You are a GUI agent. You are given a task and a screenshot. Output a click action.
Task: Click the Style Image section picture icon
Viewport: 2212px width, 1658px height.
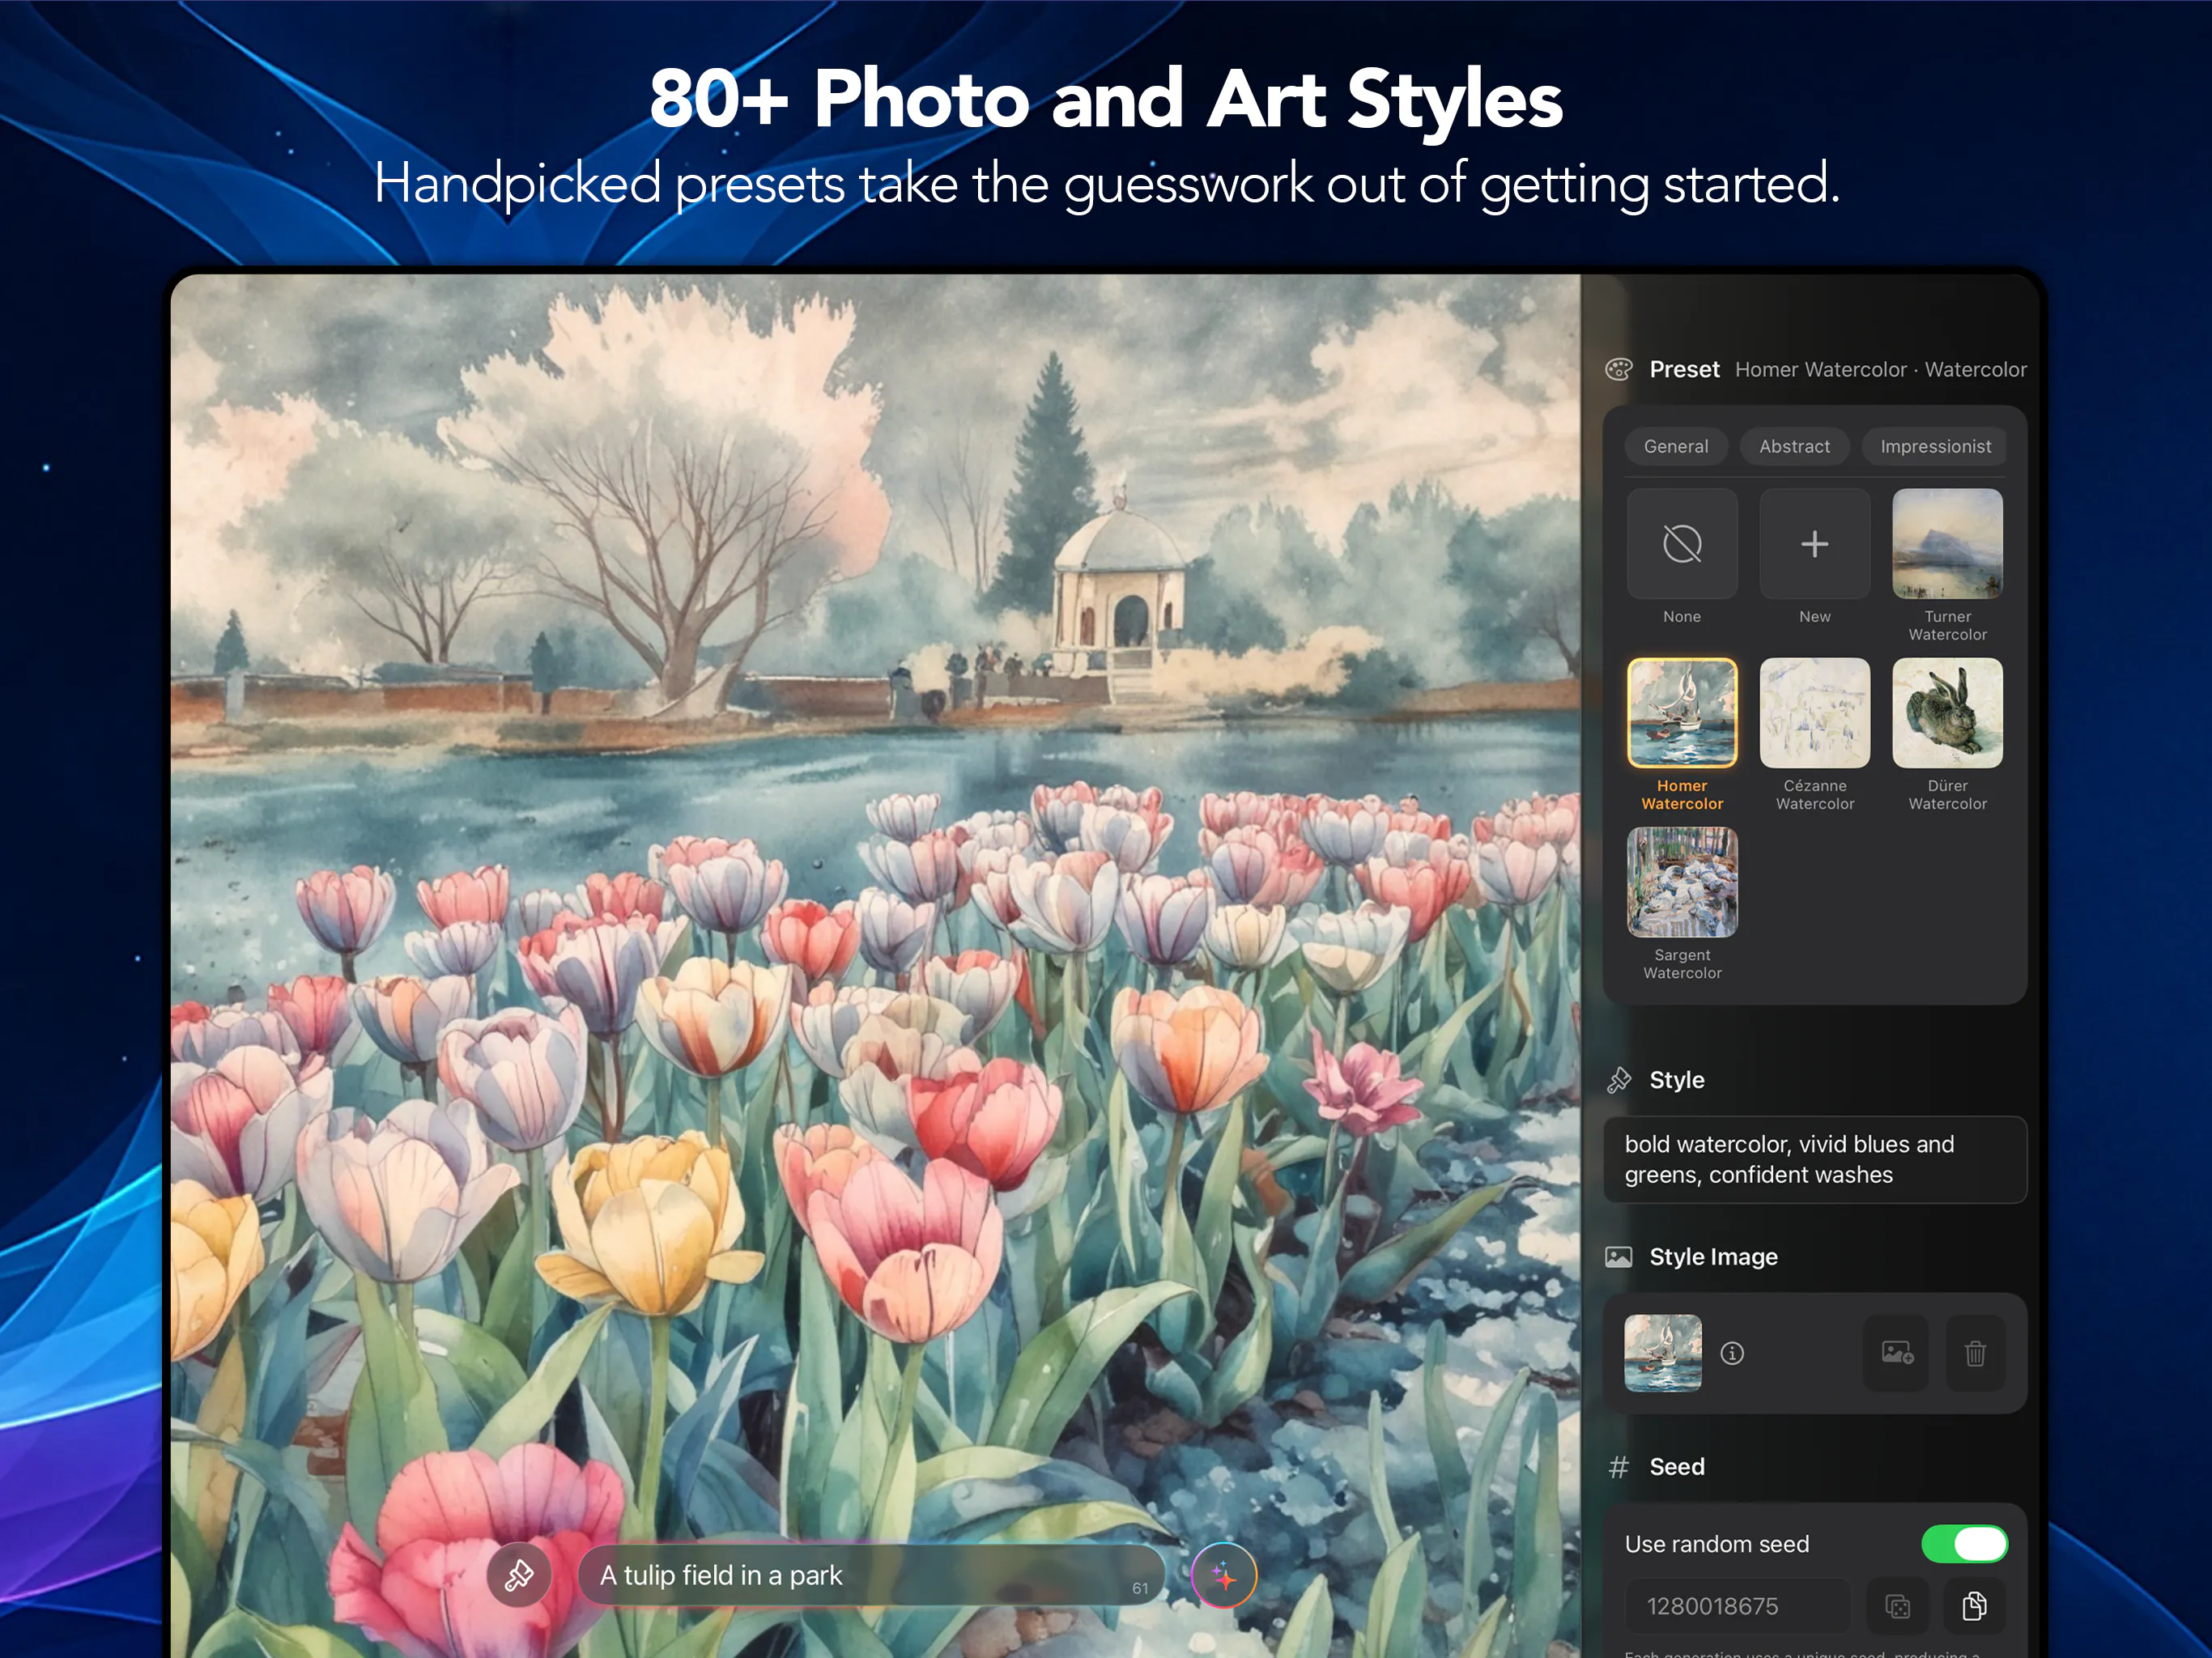(1618, 1257)
